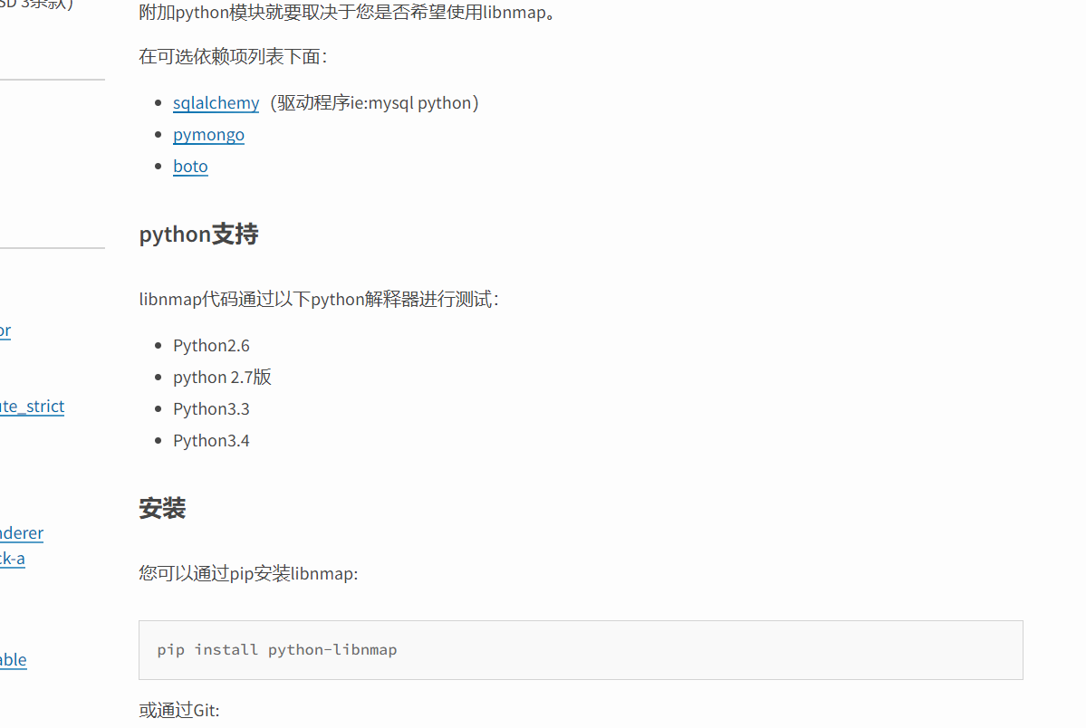The image size is (1086, 728).
Task: Click the '在可选依赖项列表下面:' paragraph
Action: (x=234, y=56)
